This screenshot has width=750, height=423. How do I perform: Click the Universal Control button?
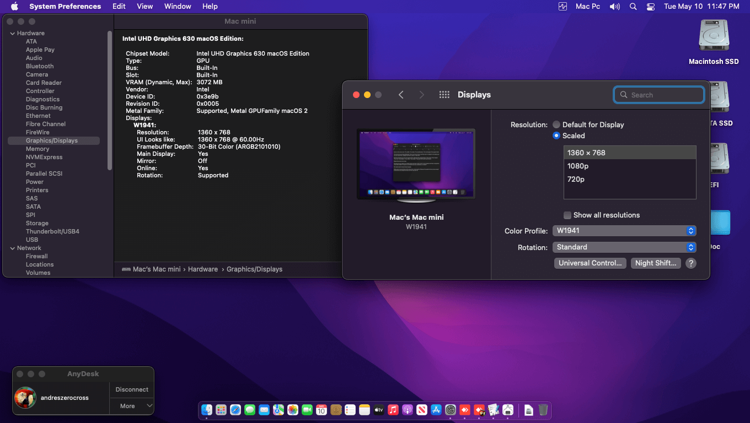click(x=590, y=263)
